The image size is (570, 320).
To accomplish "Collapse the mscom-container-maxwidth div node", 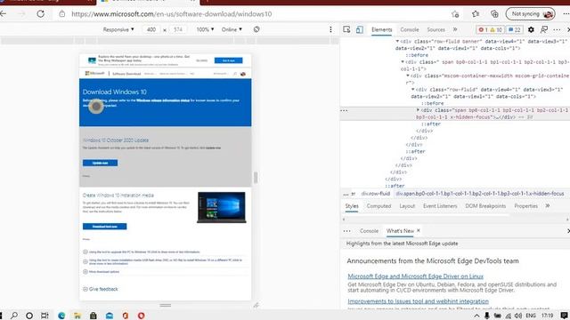I will click(408, 76).
